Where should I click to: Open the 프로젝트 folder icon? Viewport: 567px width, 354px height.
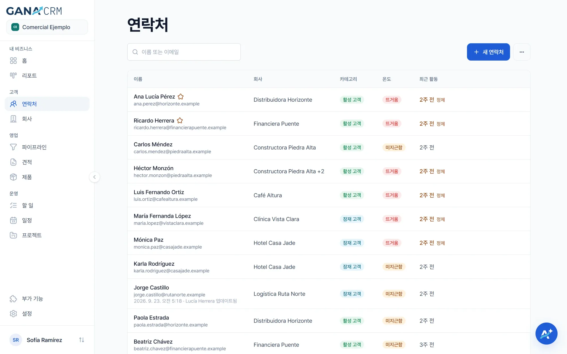click(x=13, y=235)
